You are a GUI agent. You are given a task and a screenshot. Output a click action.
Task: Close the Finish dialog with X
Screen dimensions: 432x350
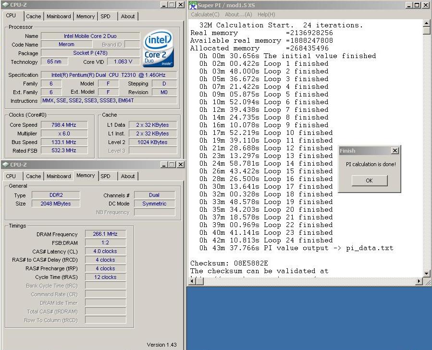(395, 151)
